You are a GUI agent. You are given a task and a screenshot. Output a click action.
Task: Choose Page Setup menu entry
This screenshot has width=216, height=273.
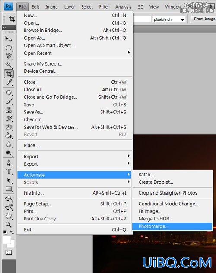75,204
